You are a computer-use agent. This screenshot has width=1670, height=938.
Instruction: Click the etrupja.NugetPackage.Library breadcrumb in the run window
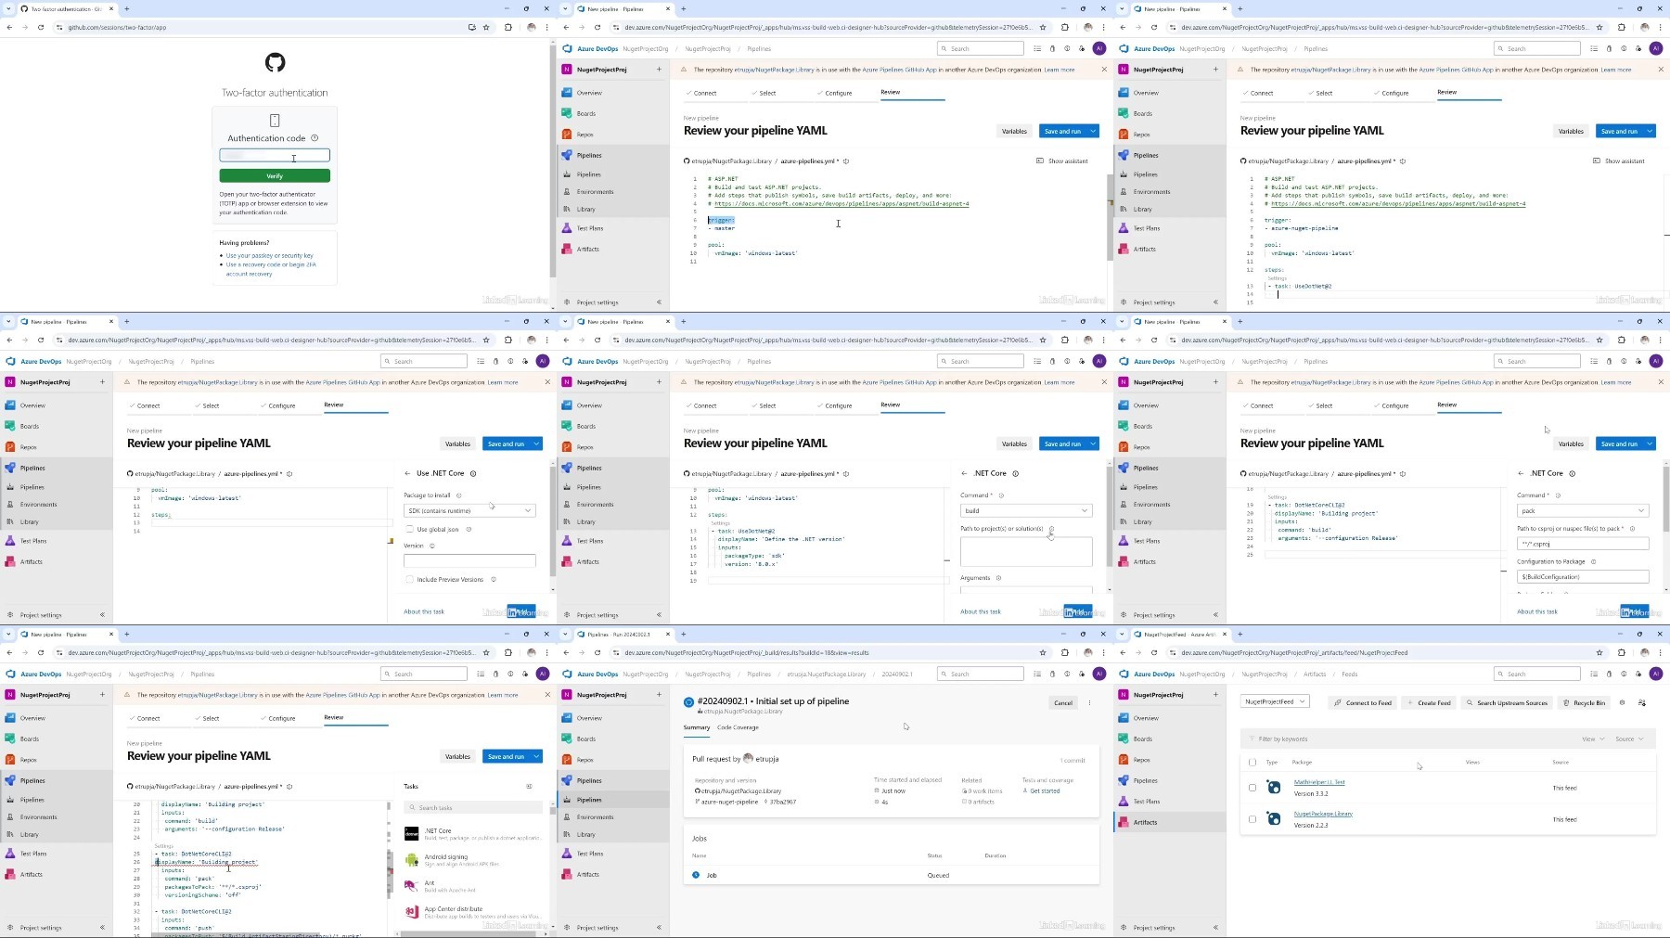828,675
